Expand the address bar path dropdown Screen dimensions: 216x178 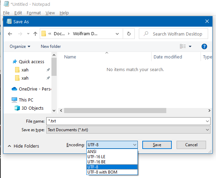[x=117, y=34]
